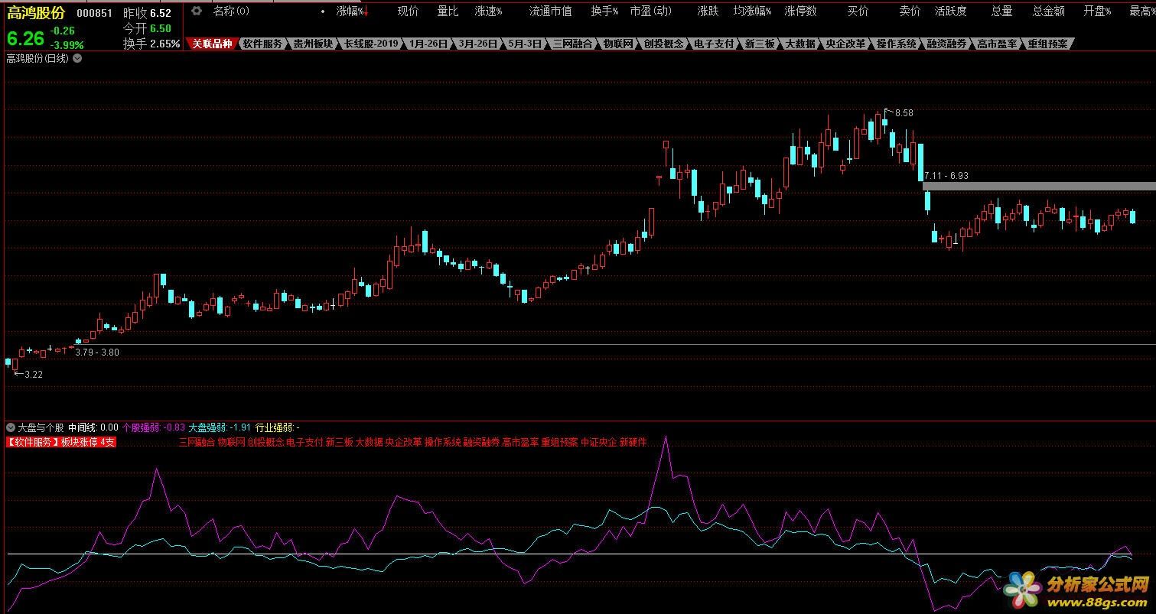Click the 个股强弱: -0.83 indicator value
1156x614 pixels.
coord(154,427)
